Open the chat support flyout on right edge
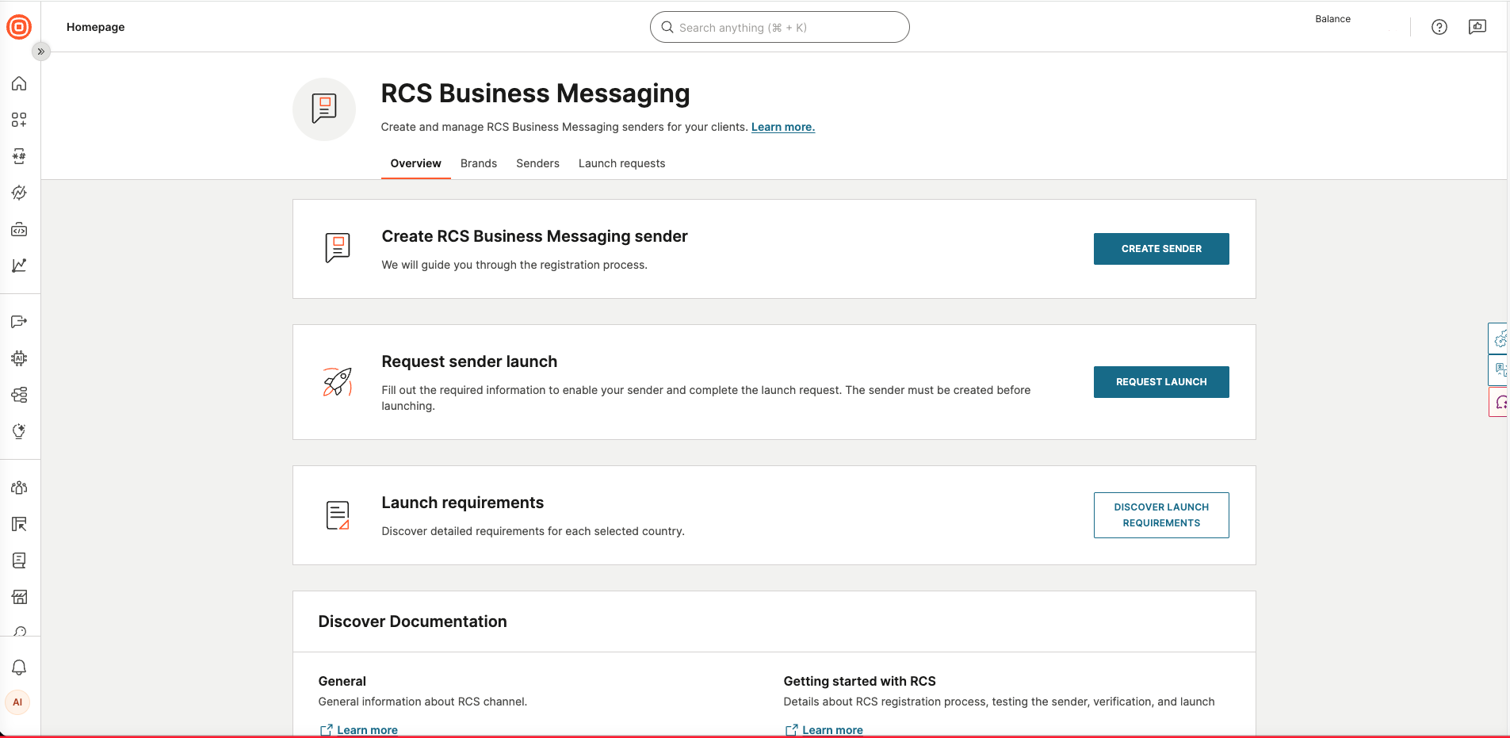Screen dimensions: 1510x738 click(x=1501, y=402)
